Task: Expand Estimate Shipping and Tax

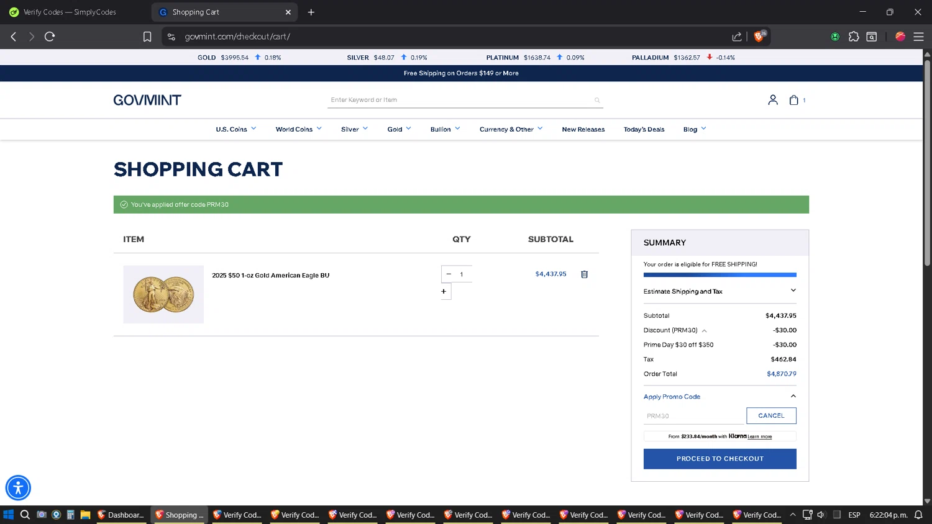Action: pos(720,291)
